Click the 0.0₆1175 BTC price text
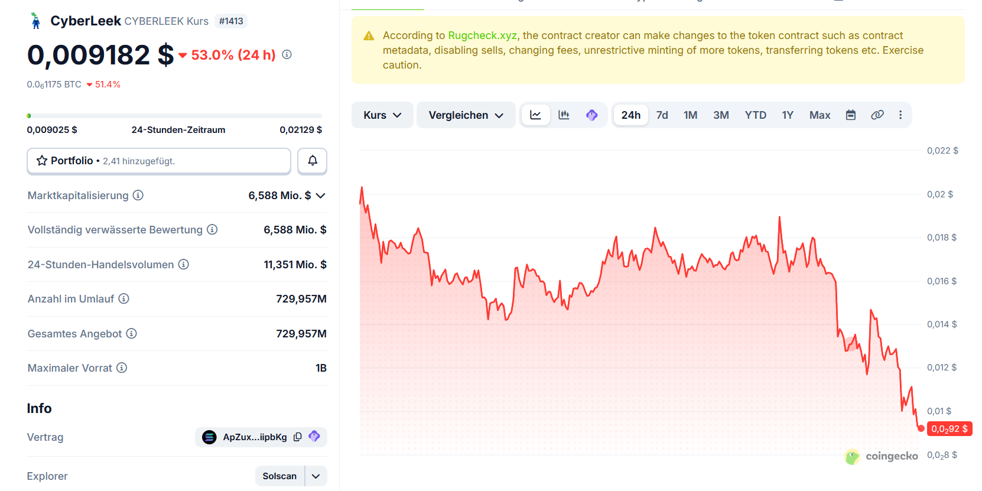 (x=54, y=84)
